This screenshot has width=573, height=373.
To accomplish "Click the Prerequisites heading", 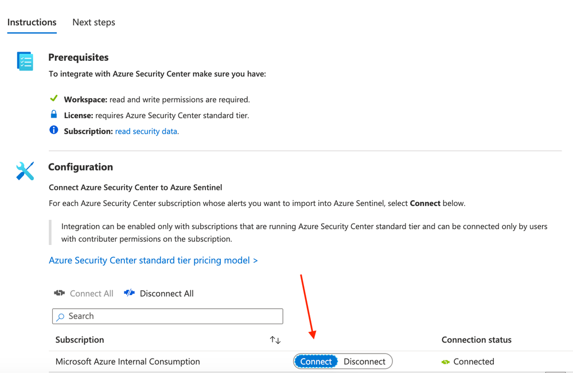I will [78, 57].
